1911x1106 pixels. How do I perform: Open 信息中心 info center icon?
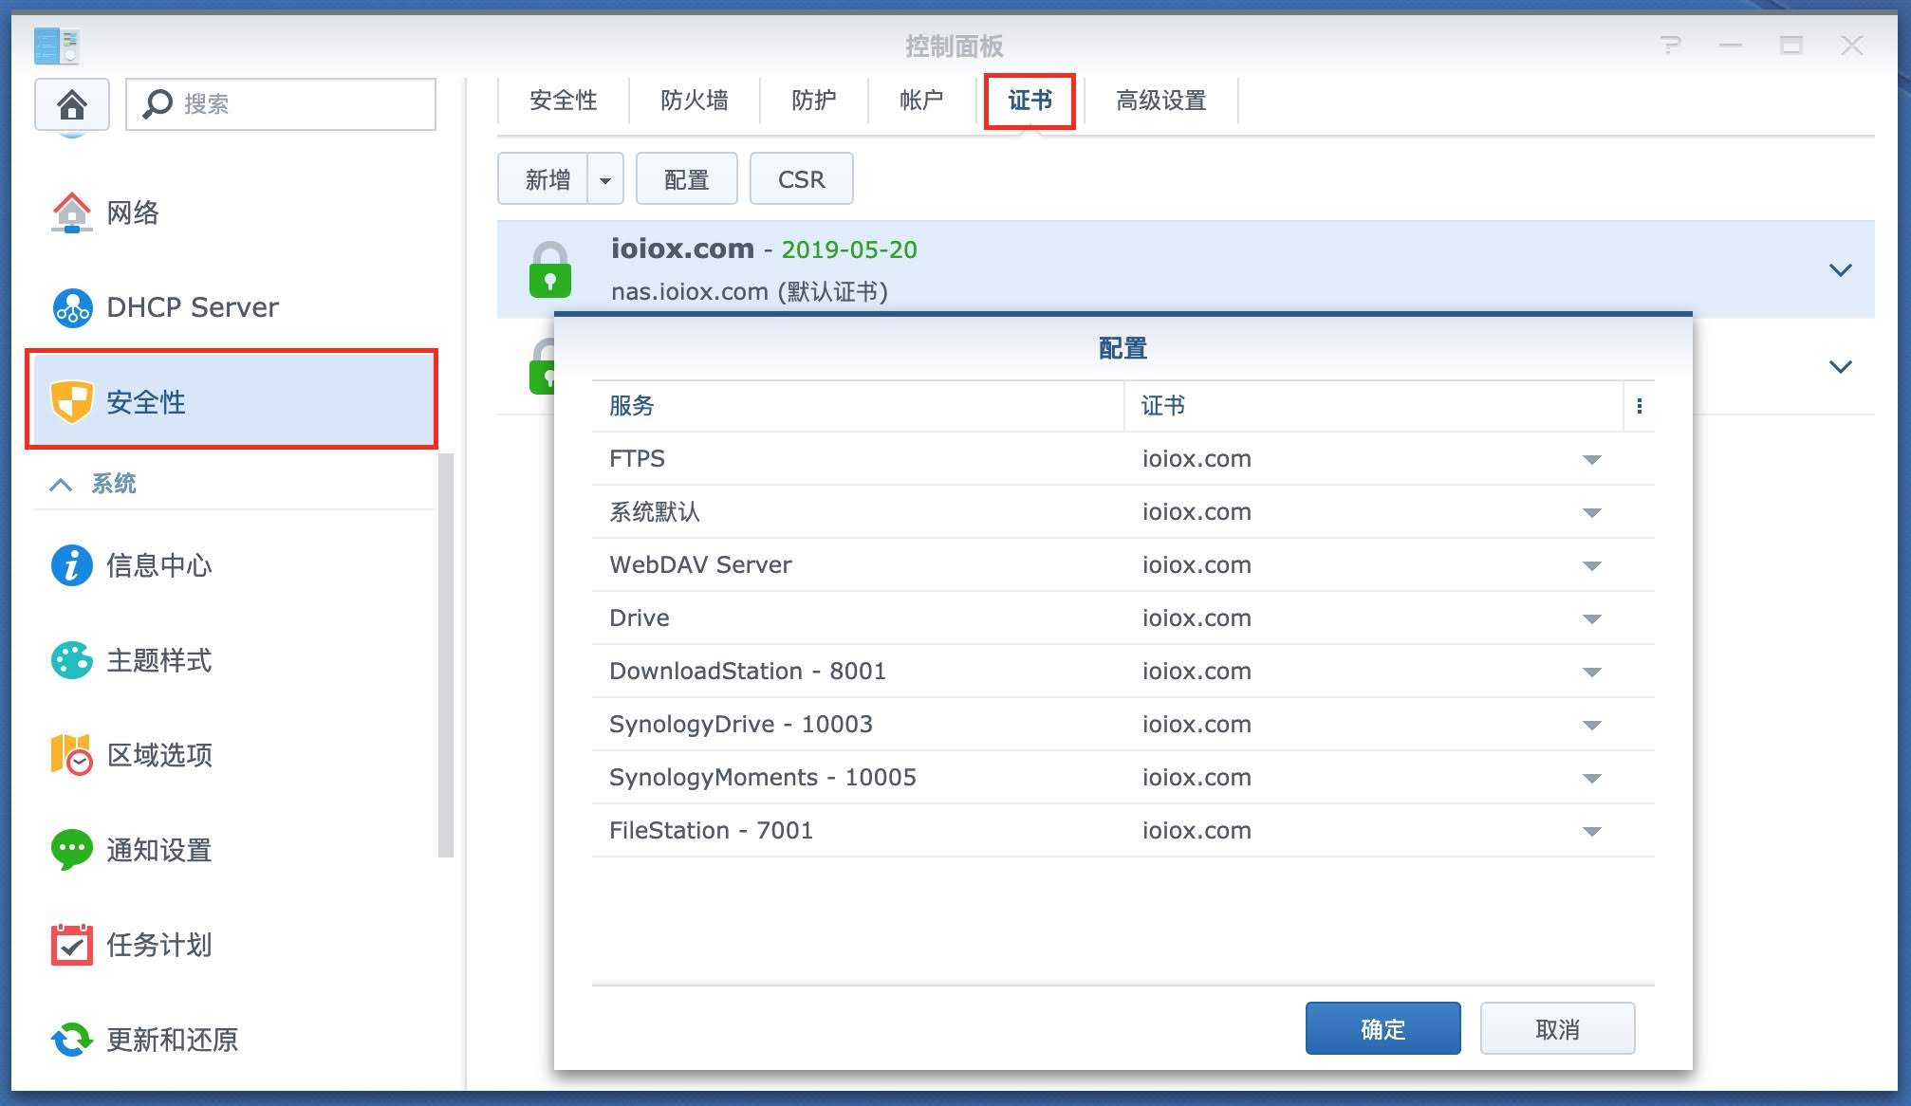click(72, 565)
